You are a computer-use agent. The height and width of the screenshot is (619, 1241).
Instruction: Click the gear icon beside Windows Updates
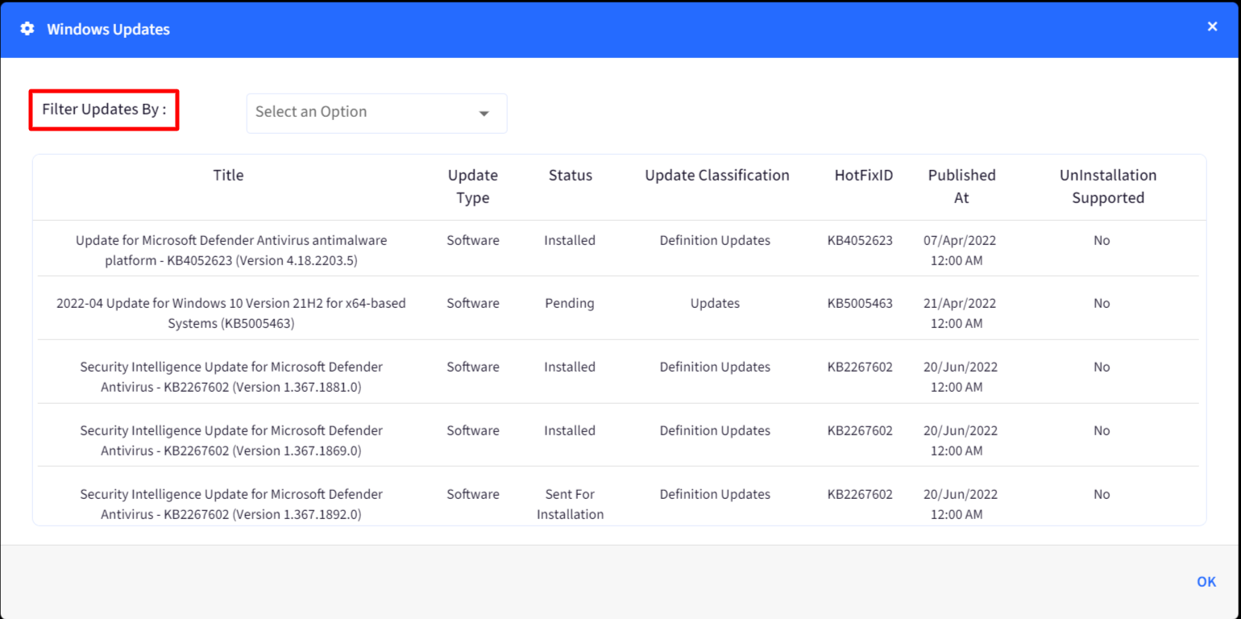pos(27,29)
